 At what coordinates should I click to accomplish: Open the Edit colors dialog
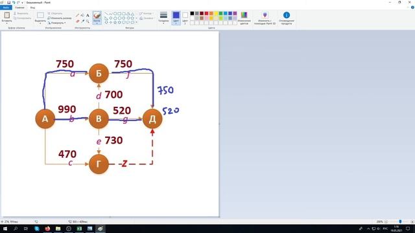pos(244,18)
